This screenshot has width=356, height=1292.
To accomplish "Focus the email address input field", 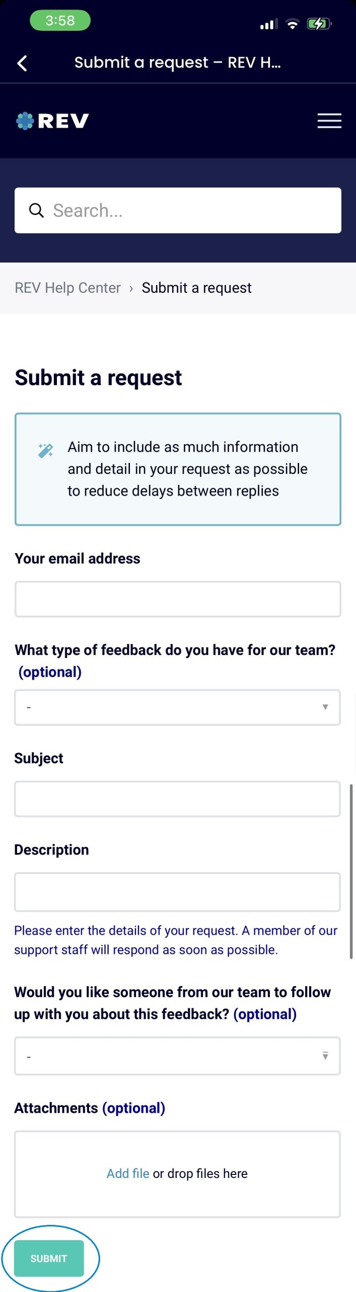I will tap(177, 599).
